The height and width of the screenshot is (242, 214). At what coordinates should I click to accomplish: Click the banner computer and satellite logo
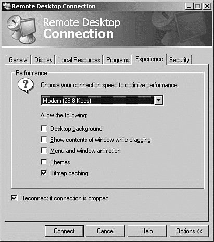21,29
